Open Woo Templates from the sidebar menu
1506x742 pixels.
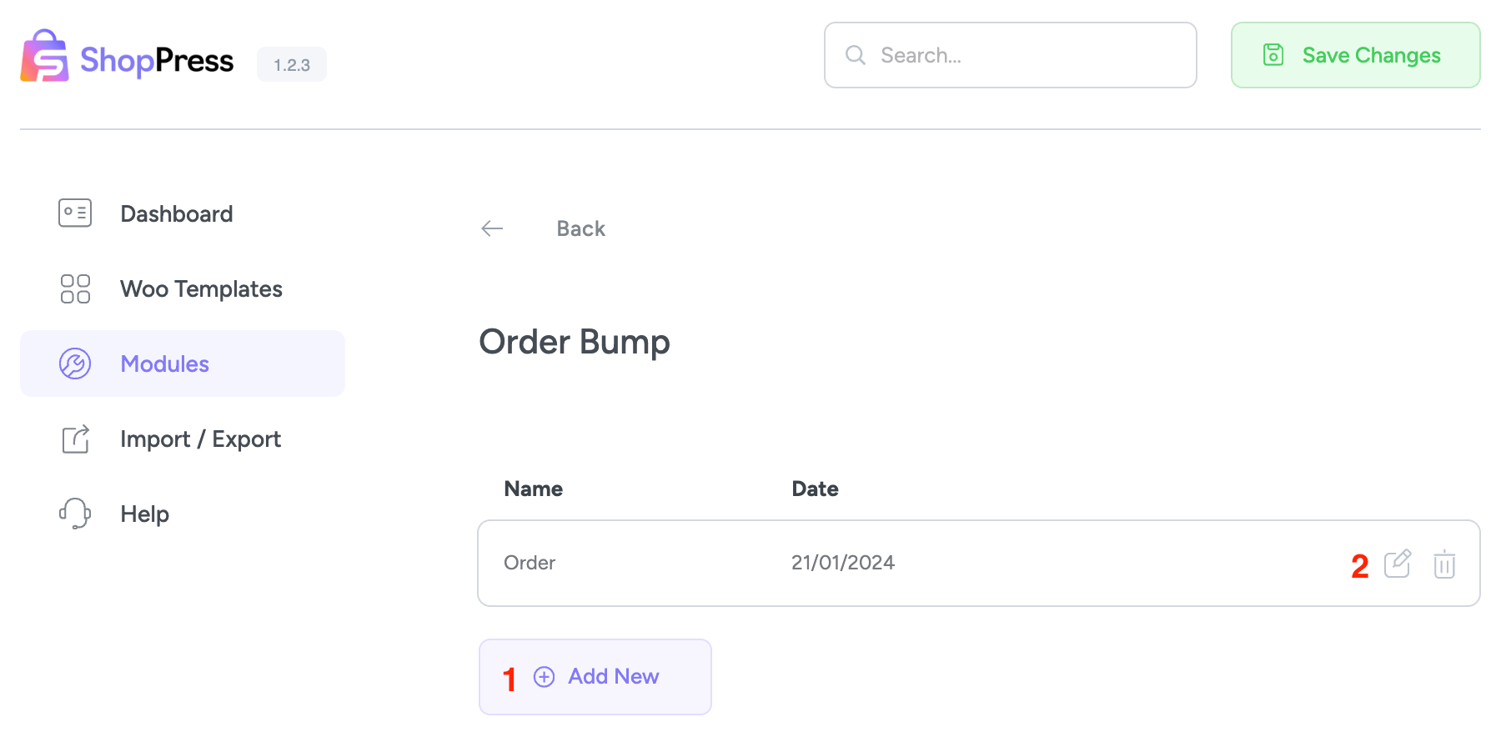tap(201, 288)
